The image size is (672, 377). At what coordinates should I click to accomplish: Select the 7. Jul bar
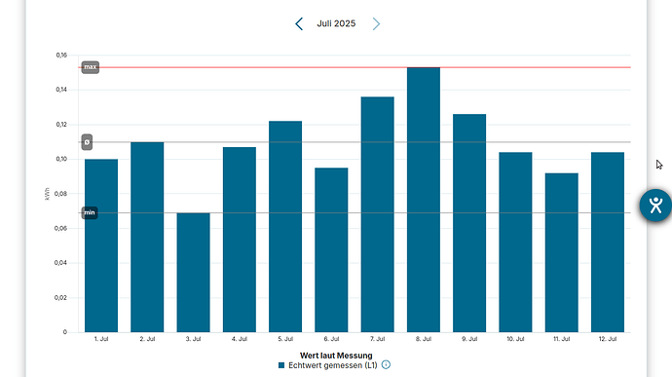click(378, 214)
